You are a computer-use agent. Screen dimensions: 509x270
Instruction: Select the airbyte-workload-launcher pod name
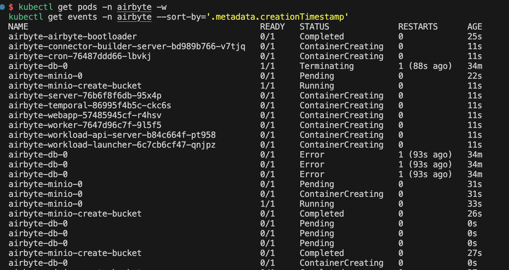(112, 144)
